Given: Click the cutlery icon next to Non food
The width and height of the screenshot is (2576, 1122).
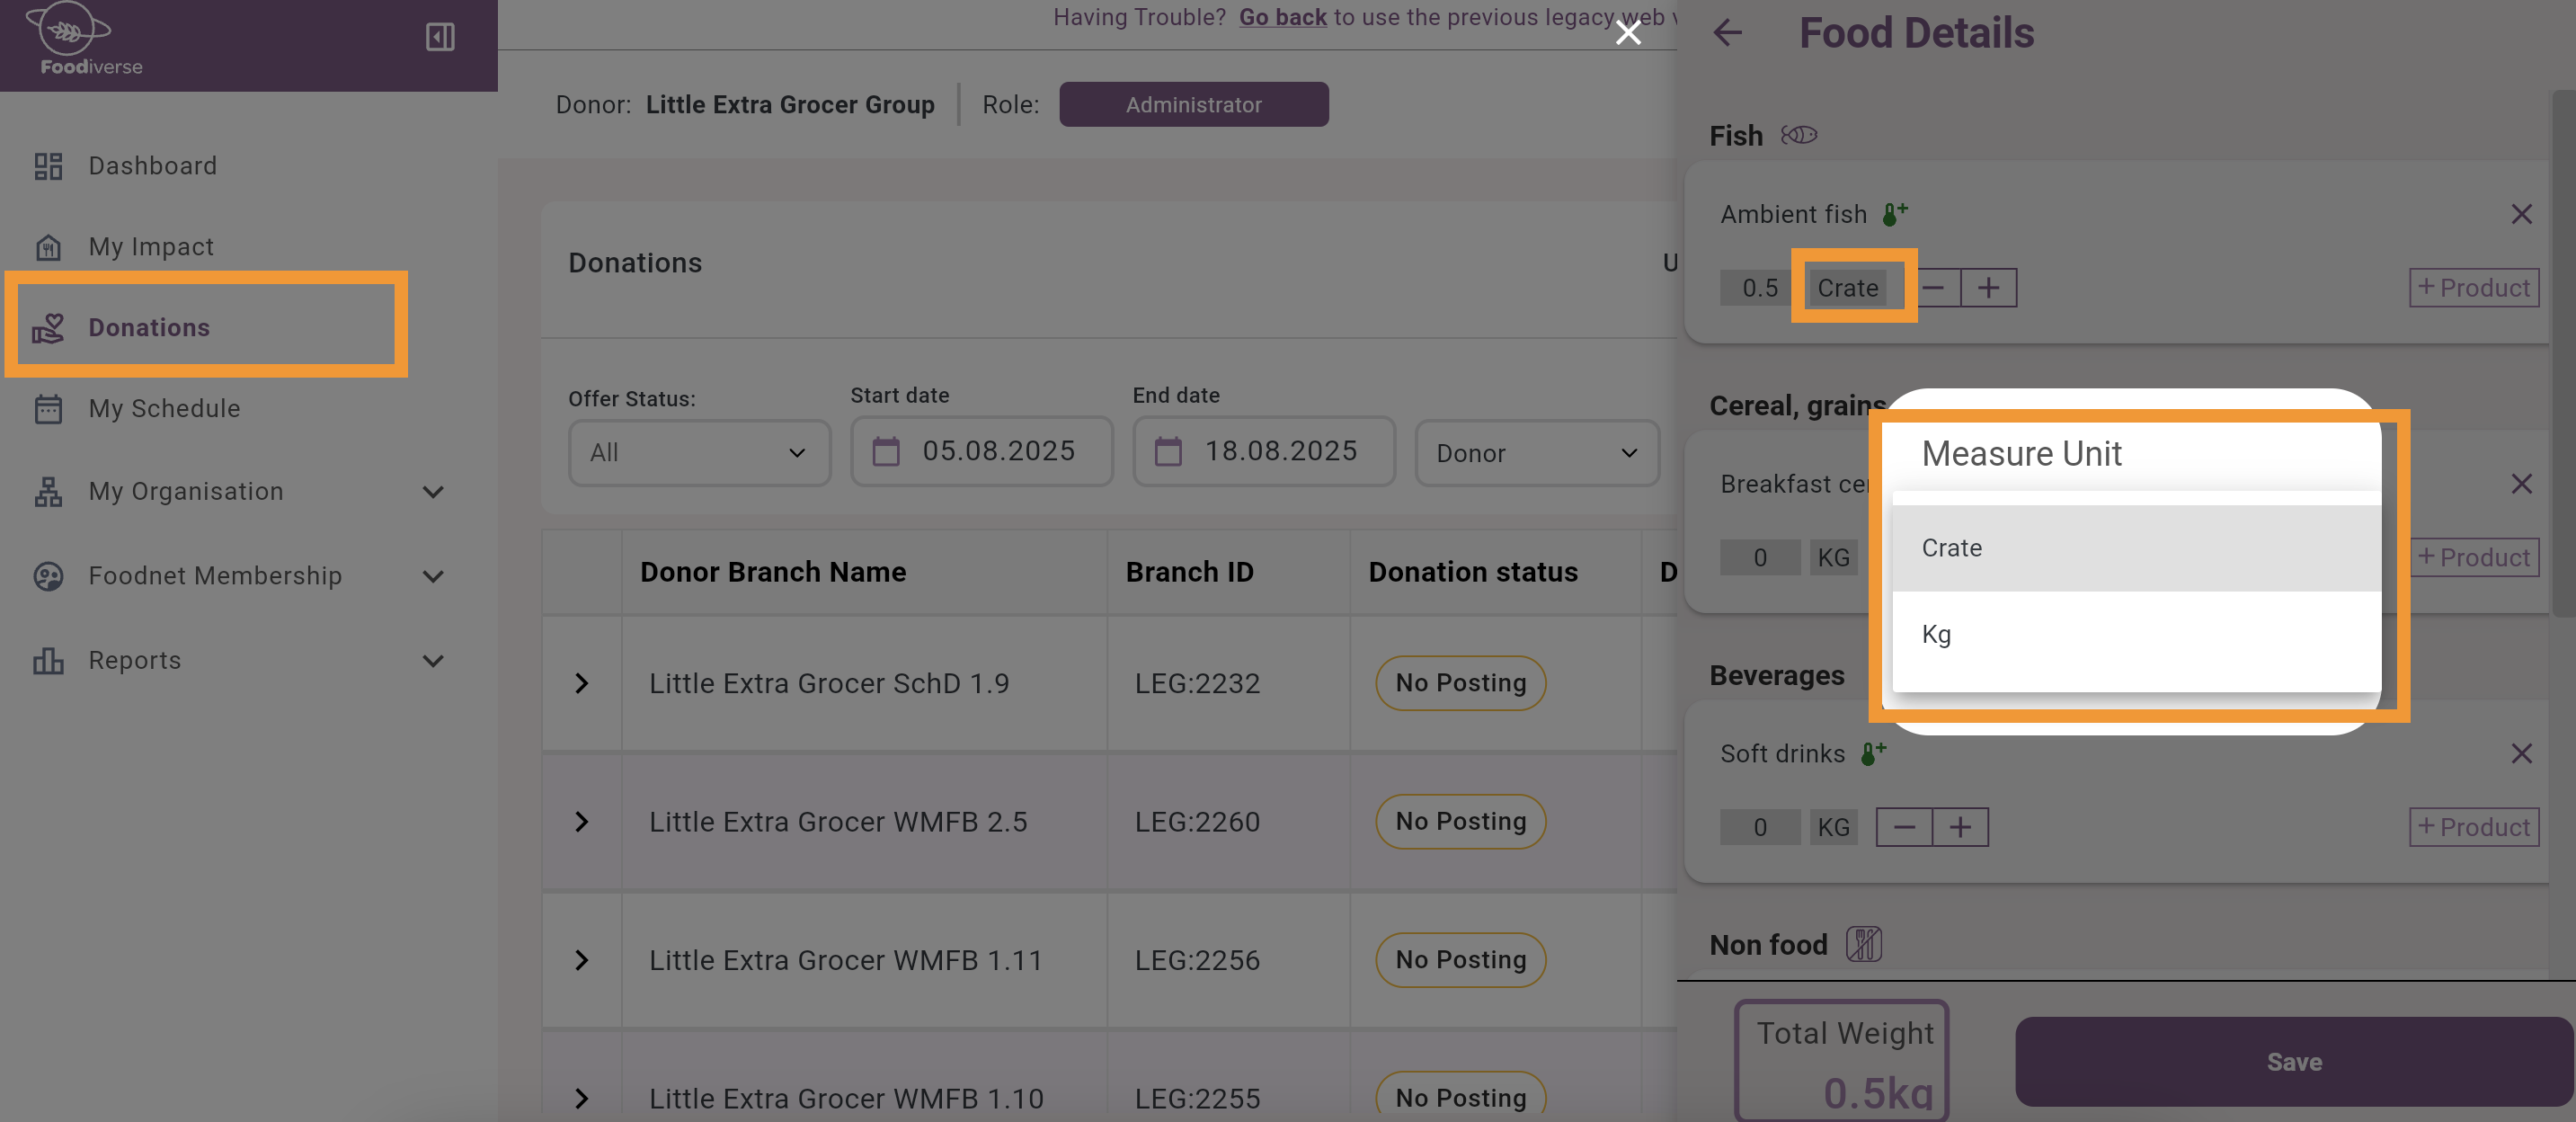Looking at the screenshot, I should coord(1864,943).
